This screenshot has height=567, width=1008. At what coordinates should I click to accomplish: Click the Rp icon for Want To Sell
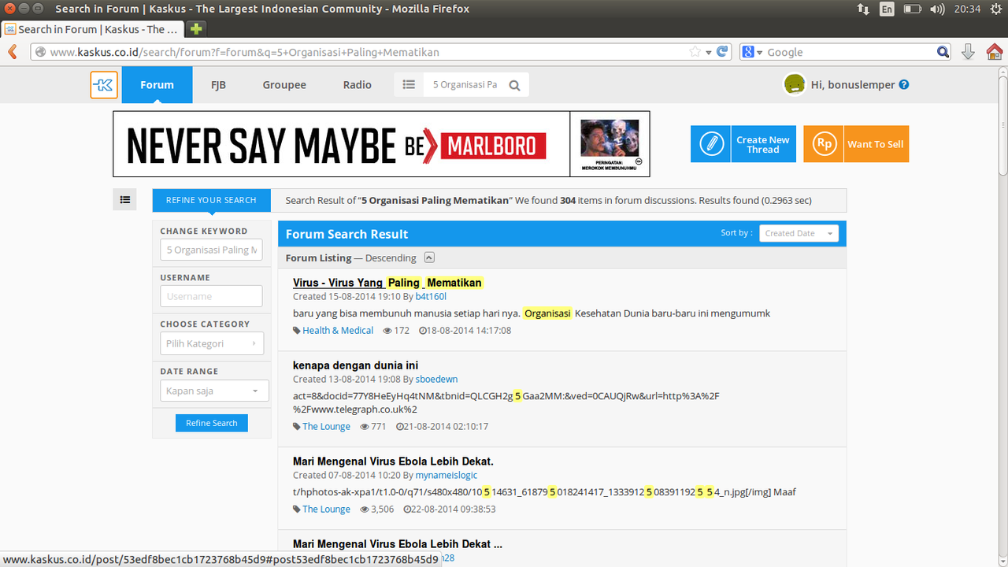click(x=824, y=144)
